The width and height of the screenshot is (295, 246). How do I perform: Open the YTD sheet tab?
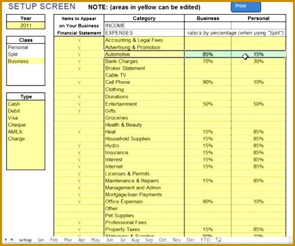(x=205, y=240)
